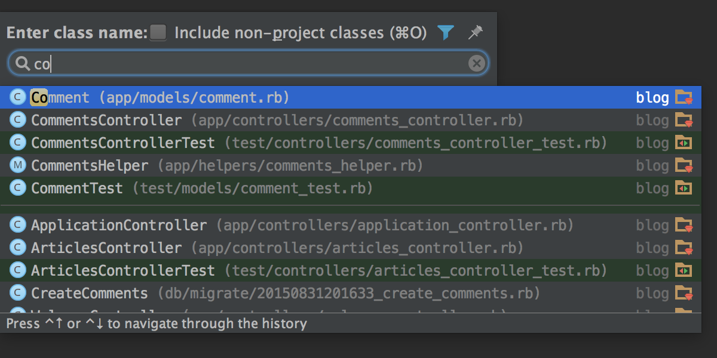Click the magnifier icon in search field
Viewport: 717px width, 358px height.
[23, 63]
